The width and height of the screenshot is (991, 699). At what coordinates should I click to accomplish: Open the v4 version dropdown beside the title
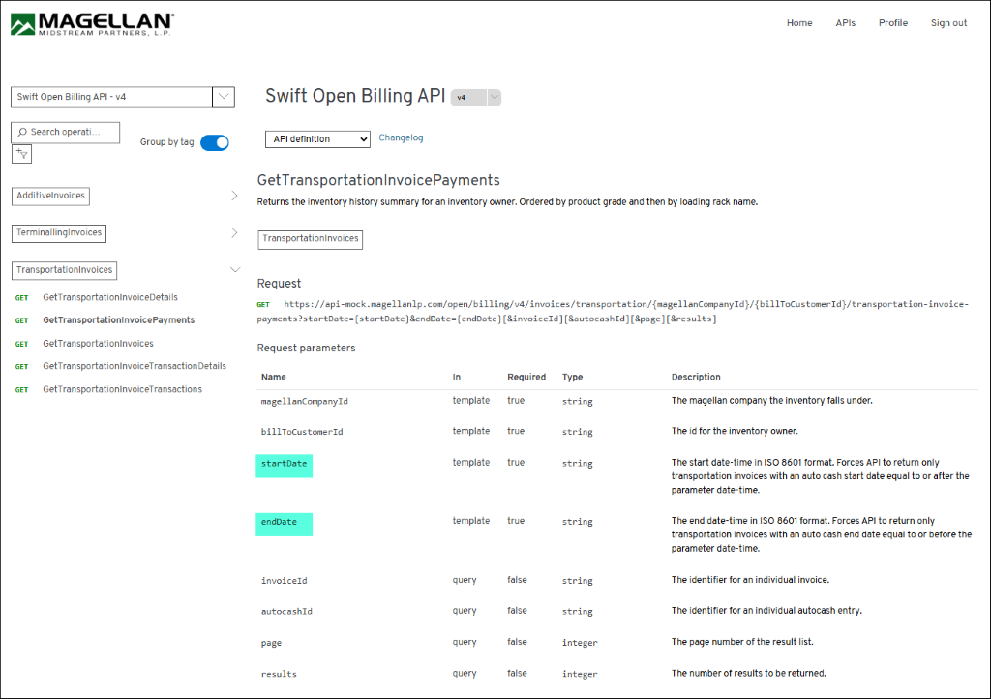tap(494, 97)
